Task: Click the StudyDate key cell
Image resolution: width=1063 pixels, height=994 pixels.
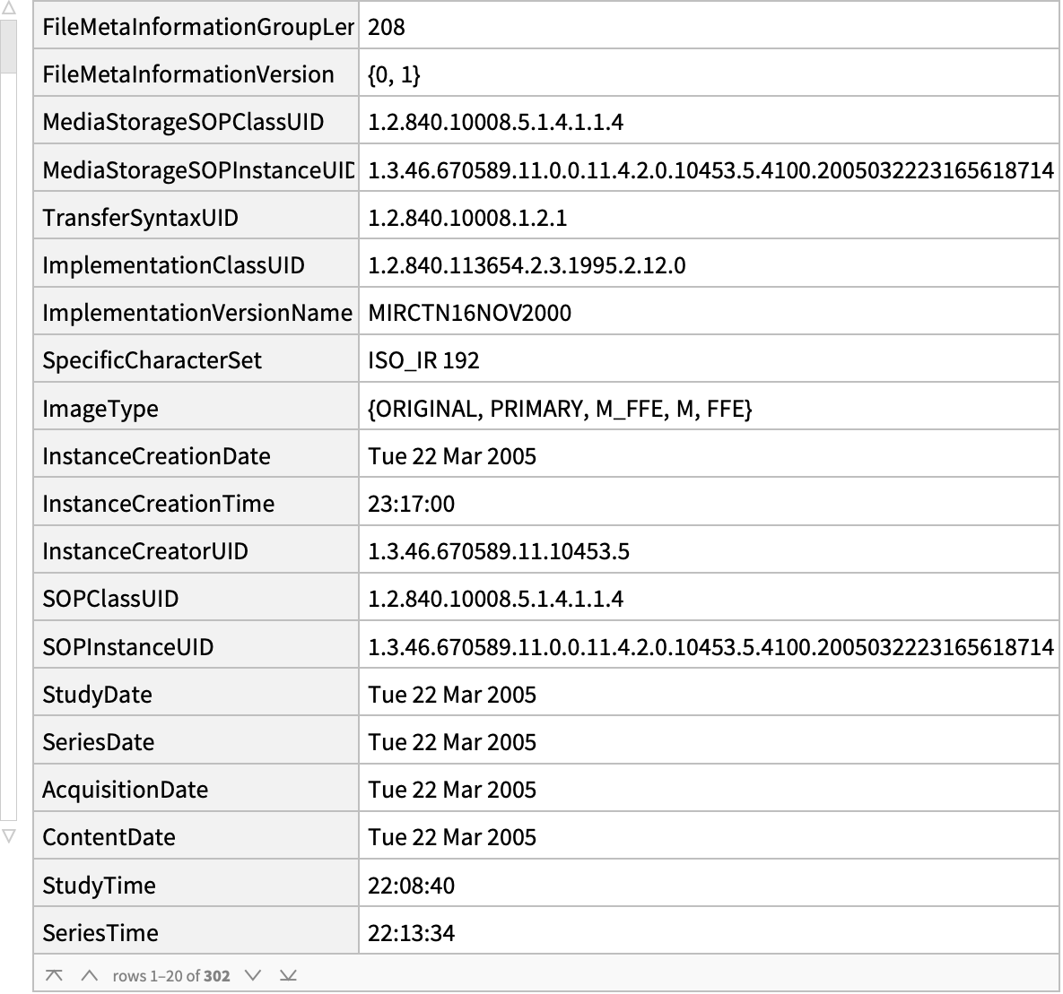Action: (x=196, y=693)
